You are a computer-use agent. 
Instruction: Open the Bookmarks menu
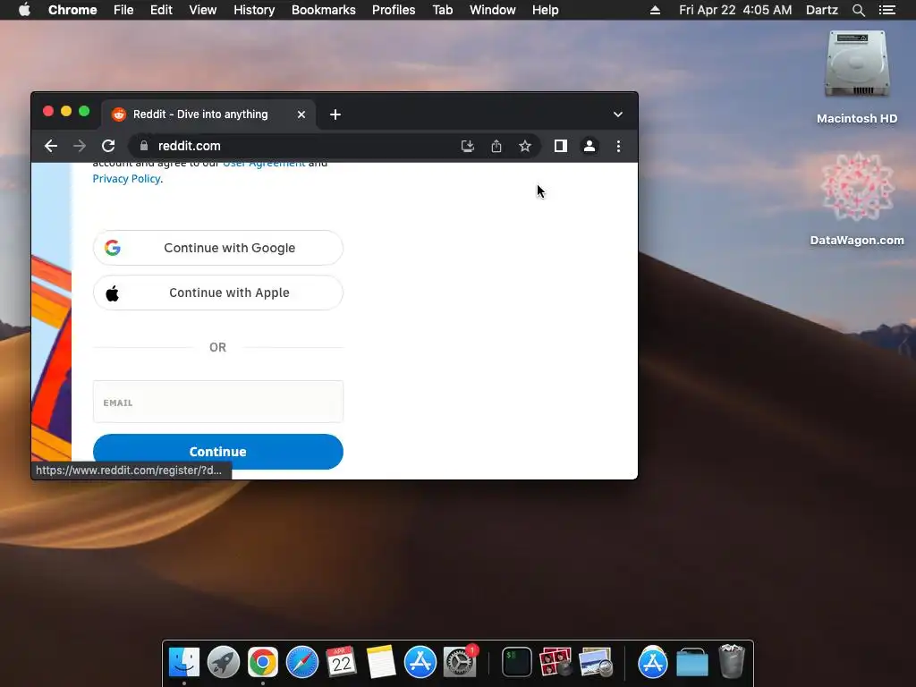(x=324, y=10)
